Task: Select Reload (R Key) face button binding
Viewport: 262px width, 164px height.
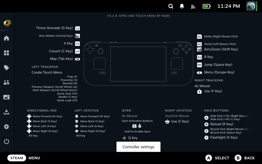Action: click(x=222, y=124)
